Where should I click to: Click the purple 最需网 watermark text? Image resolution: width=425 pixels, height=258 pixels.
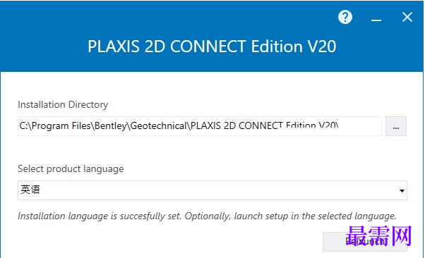(378, 236)
